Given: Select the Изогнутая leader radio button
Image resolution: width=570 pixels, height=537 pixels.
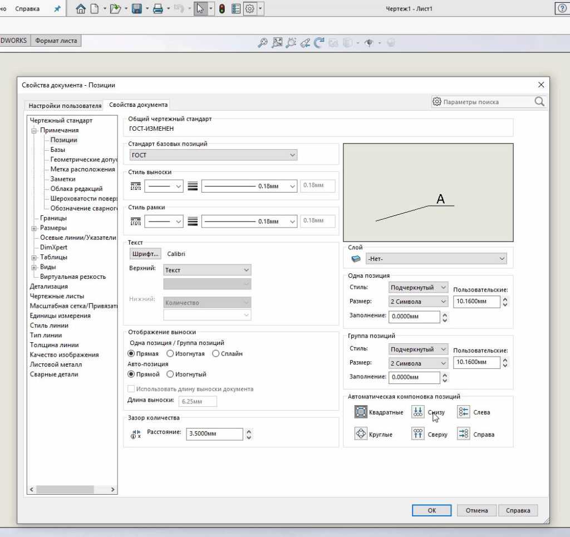Looking at the screenshot, I should (x=170, y=353).
